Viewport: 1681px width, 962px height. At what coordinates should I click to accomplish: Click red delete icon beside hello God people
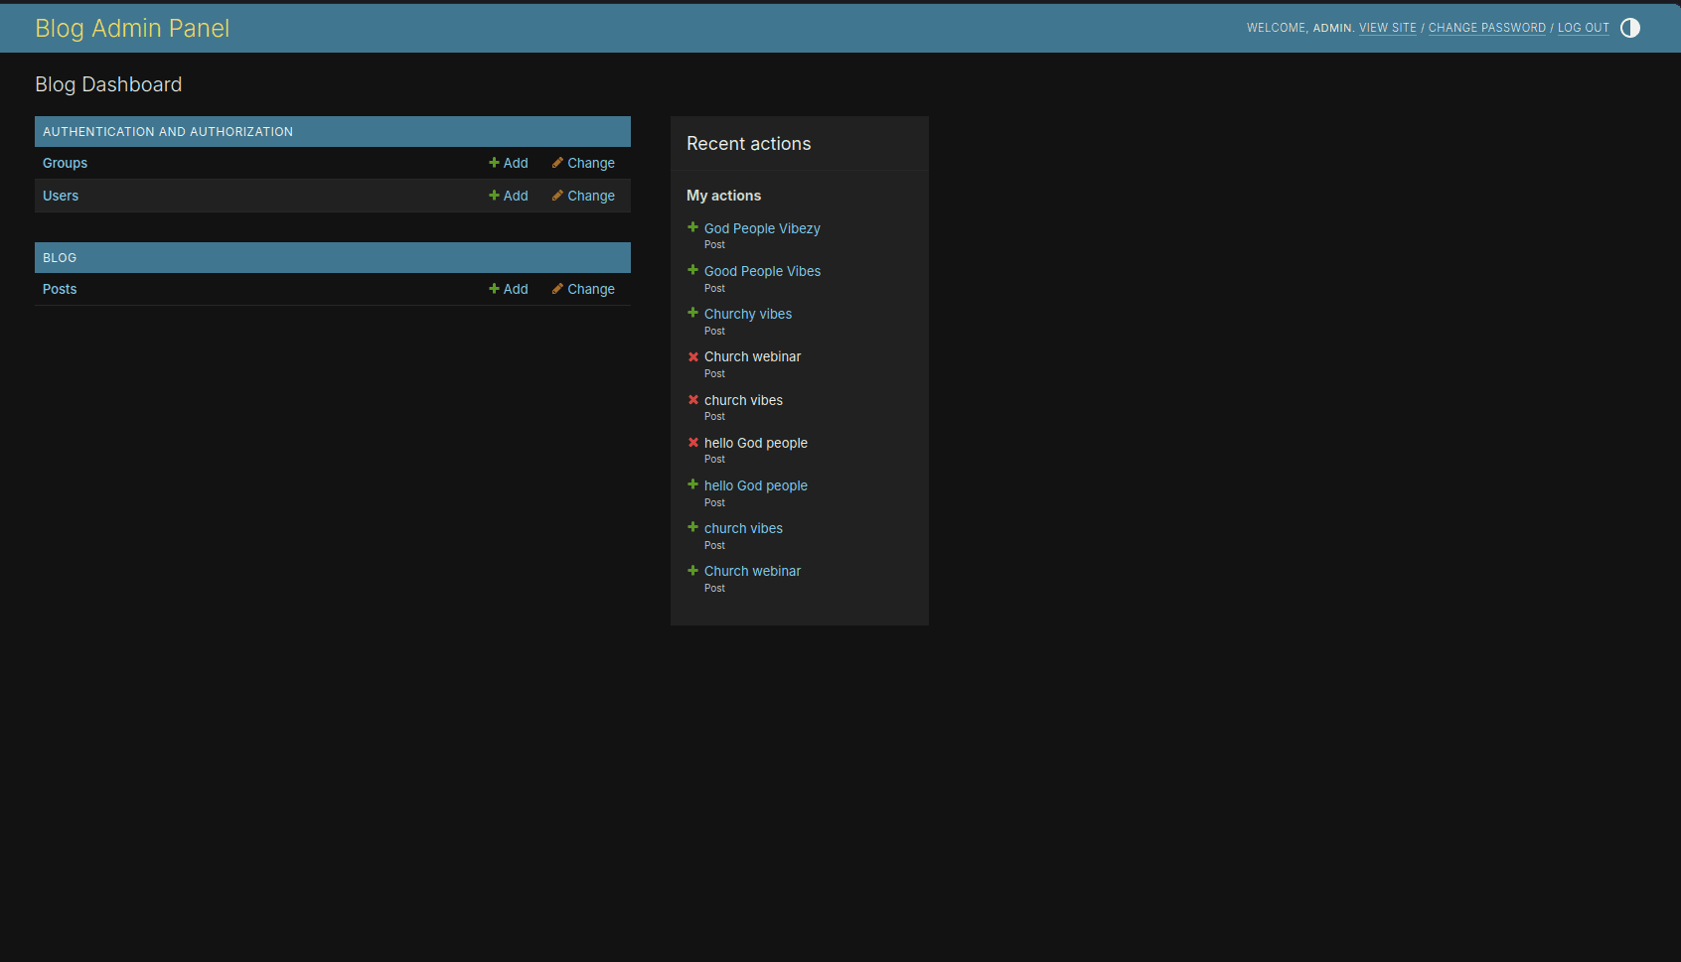[x=692, y=442]
